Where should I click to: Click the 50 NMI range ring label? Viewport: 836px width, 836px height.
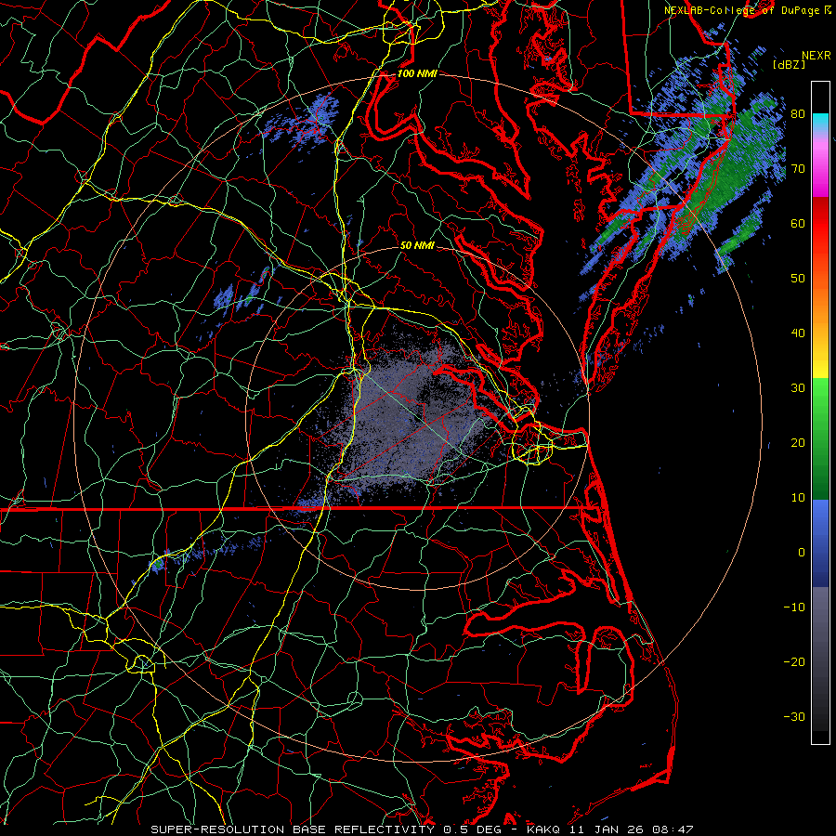tap(417, 246)
